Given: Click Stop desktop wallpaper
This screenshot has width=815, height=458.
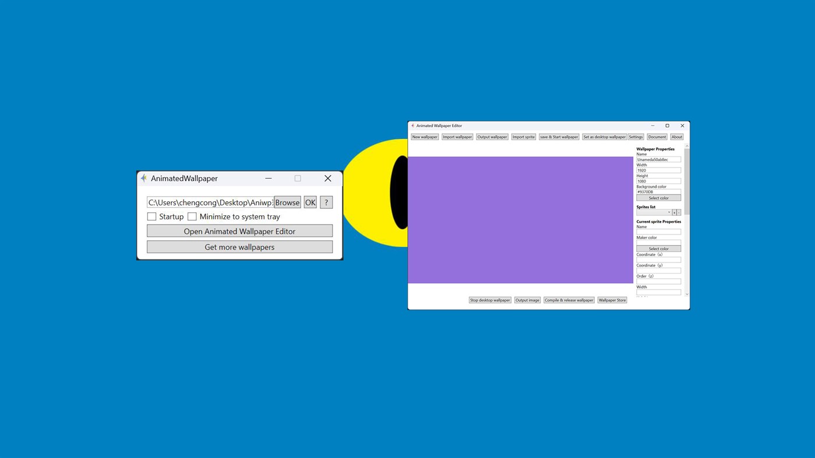Looking at the screenshot, I should point(490,300).
